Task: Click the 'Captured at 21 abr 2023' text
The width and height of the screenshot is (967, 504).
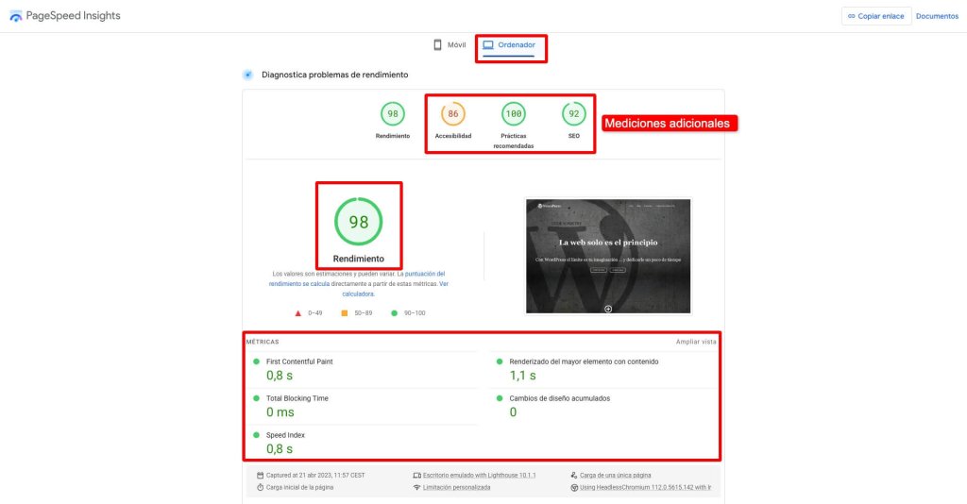Action: coord(315,475)
